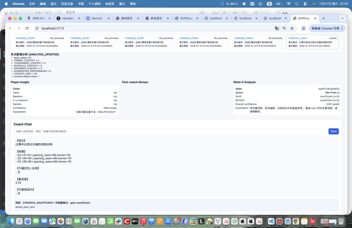
Task: Close the Hackathon tab
Action: point(79,18)
